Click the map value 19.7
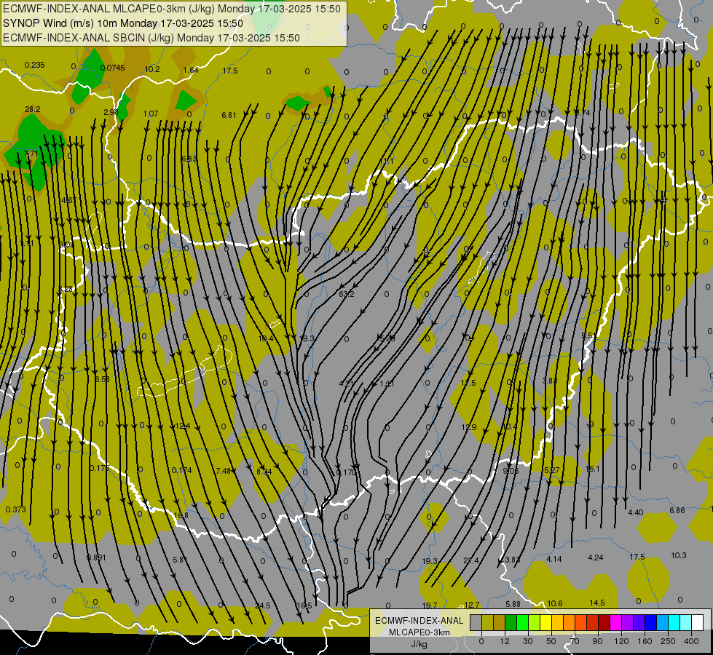Image resolution: width=713 pixels, height=655 pixels. click(x=430, y=605)
